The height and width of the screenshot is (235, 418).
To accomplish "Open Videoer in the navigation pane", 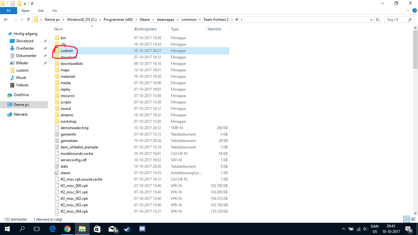I will (22, 85).
